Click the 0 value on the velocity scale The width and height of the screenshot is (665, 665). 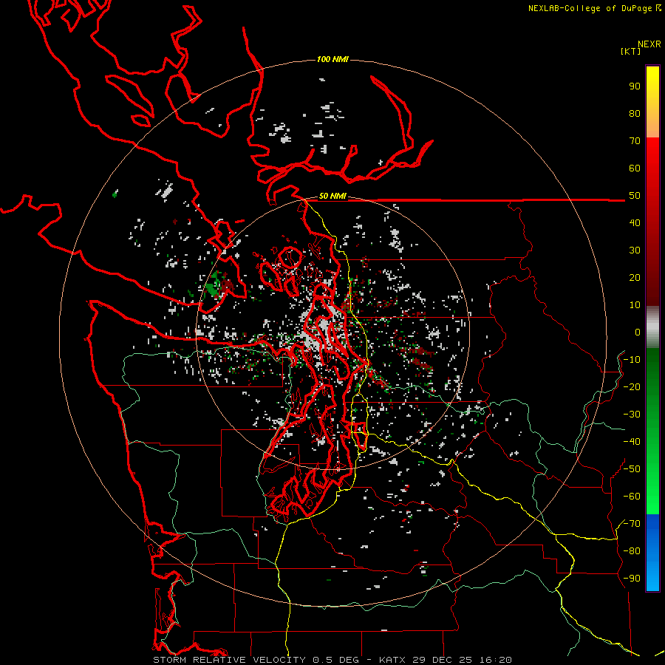(x=638, y=332)
